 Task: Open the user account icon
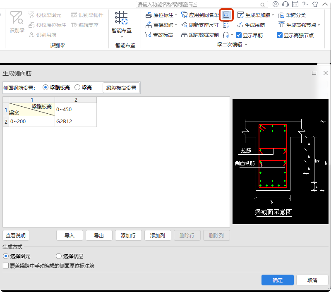(276, 4)
